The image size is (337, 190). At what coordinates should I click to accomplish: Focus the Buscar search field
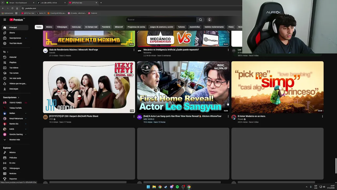pyautogui.click(x=161, y=20)
